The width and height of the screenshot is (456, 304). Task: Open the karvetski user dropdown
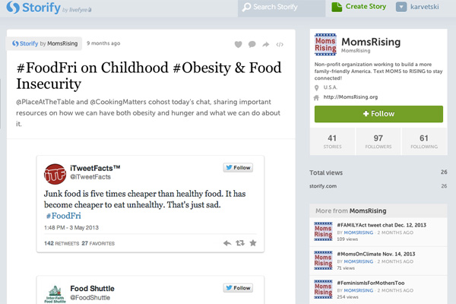(x=417, y=7)
